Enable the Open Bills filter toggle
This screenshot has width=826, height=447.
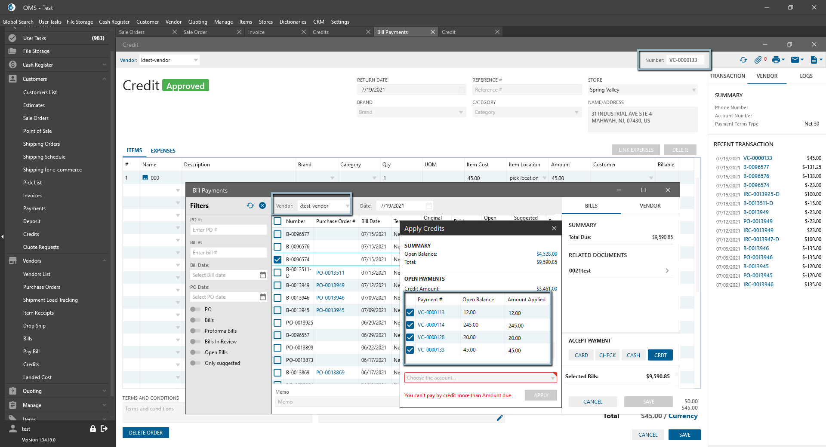click(x=195, y=352)
